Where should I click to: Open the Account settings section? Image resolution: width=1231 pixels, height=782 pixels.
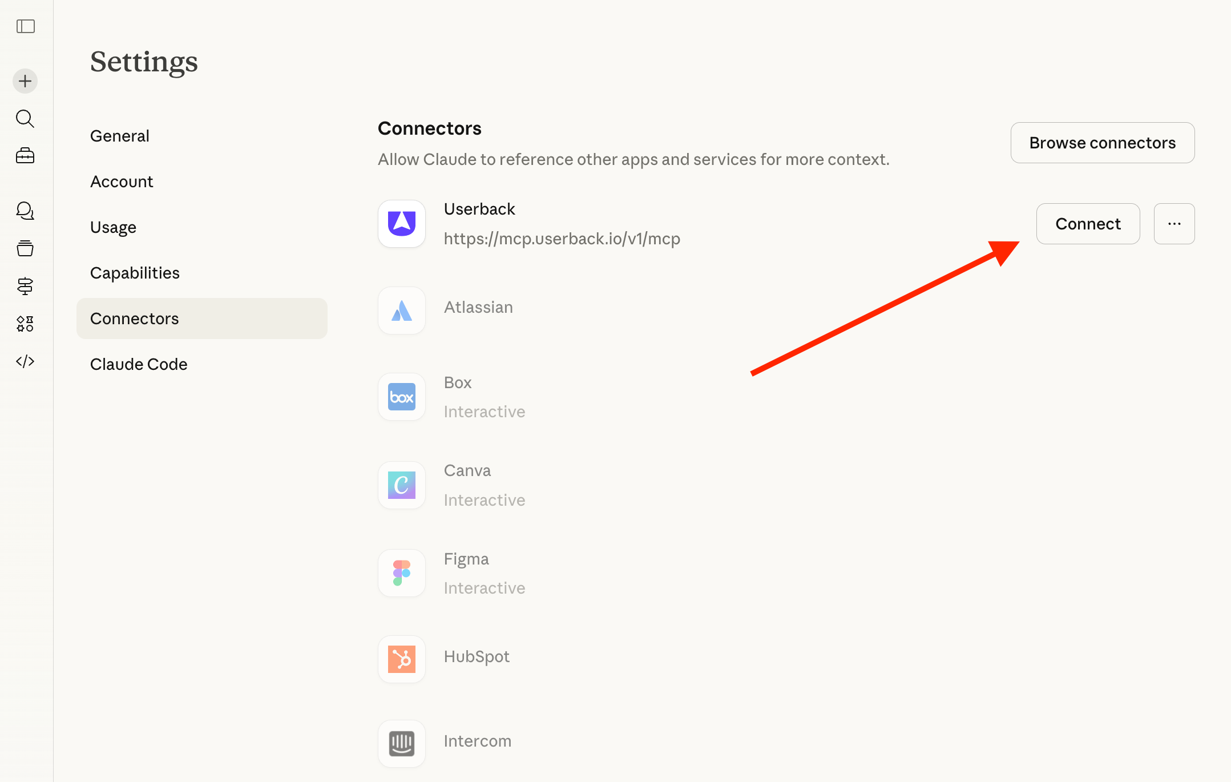pos(122,182)
